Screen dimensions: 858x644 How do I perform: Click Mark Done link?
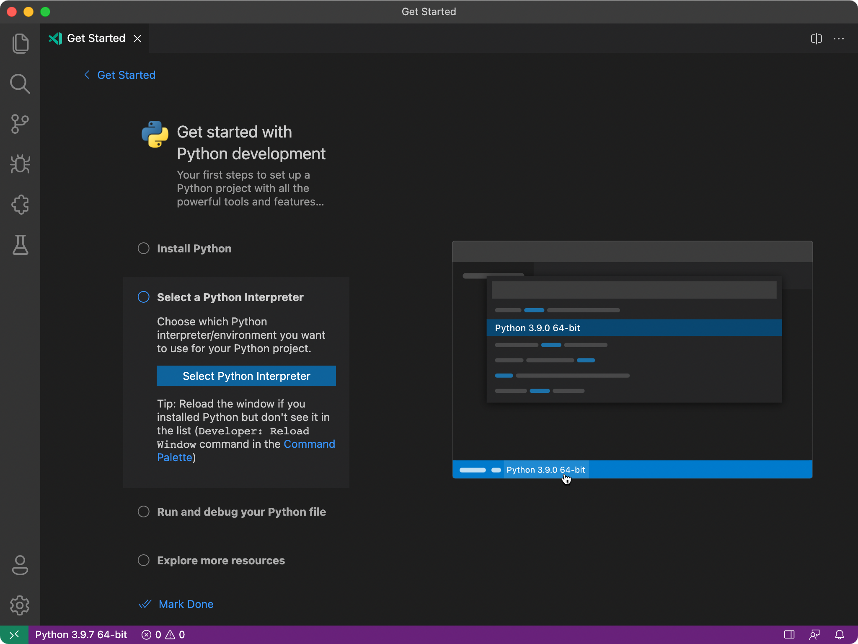(x=186, y=604)
